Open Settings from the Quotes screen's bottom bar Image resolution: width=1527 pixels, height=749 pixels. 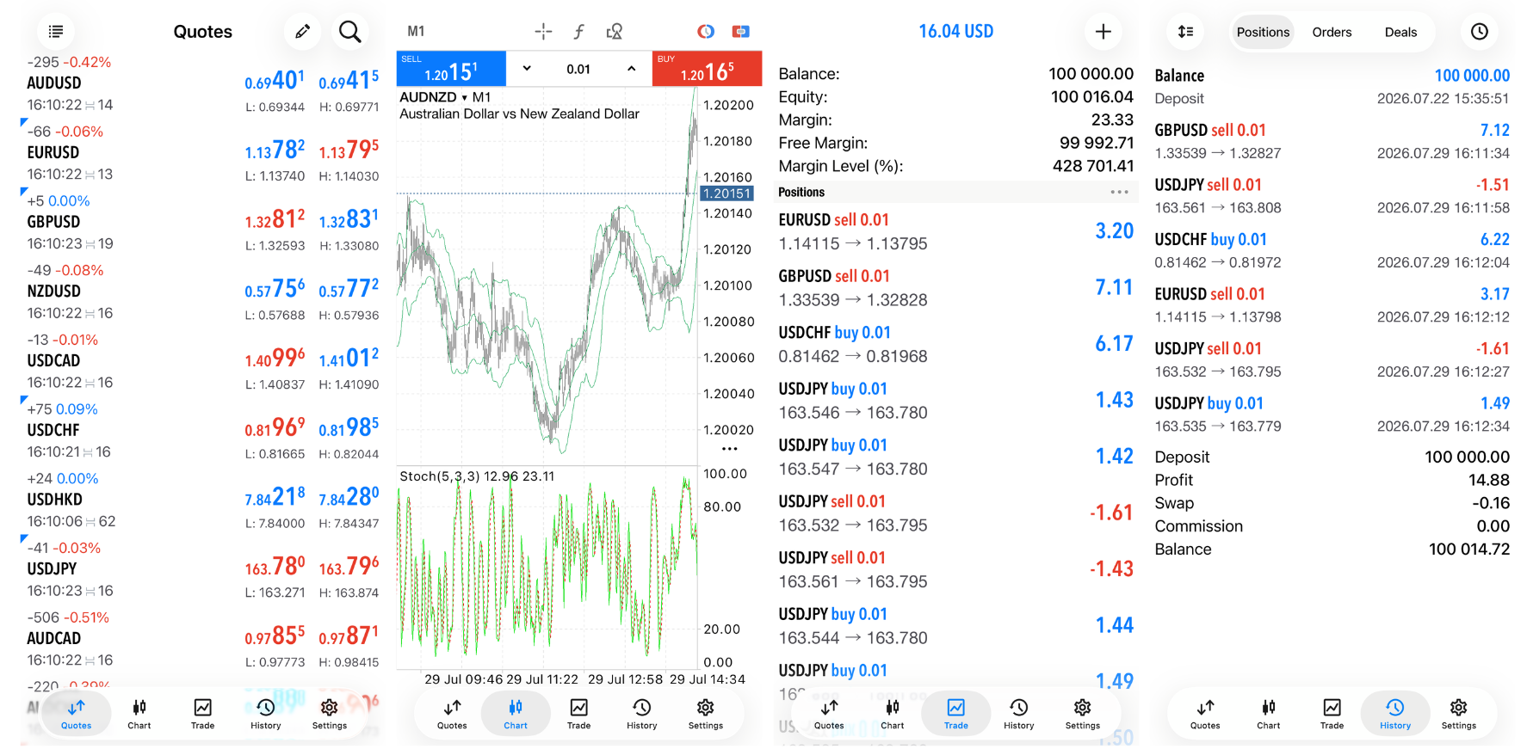pos(330,714)
